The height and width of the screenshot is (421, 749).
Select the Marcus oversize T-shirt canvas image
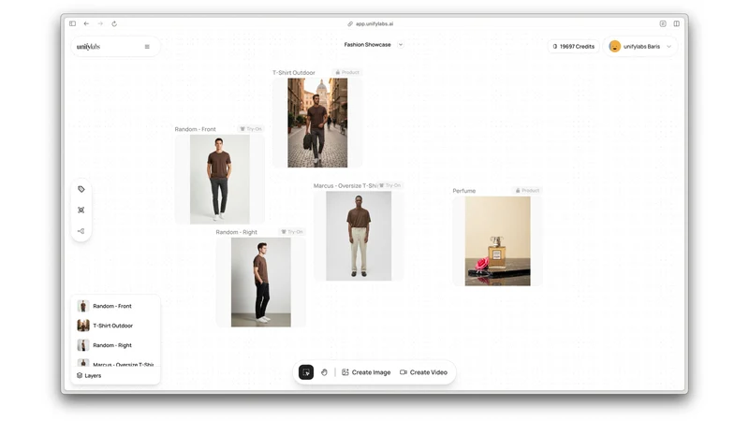(359, 236)
